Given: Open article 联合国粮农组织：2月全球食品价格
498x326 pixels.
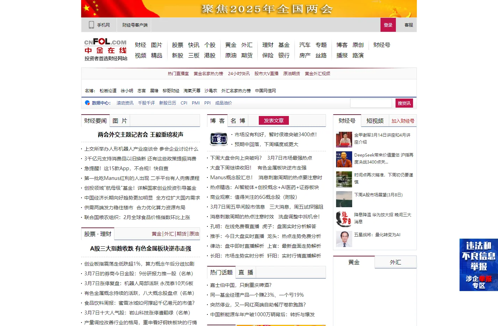Looking at the screenshot, I should pyautogui.click(x=137, y=217).
